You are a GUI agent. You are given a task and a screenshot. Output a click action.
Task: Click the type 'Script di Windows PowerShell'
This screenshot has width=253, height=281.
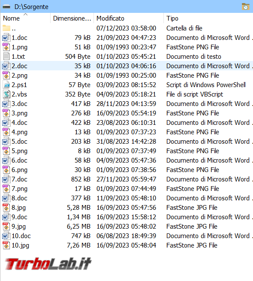point(206,85)
